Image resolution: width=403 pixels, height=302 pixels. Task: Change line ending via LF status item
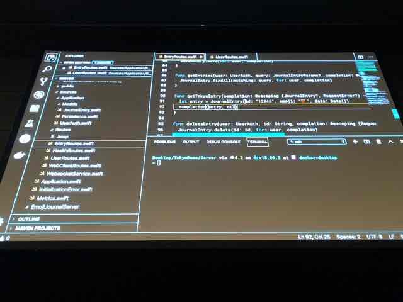pyautogui.click(x=391, y=237)
